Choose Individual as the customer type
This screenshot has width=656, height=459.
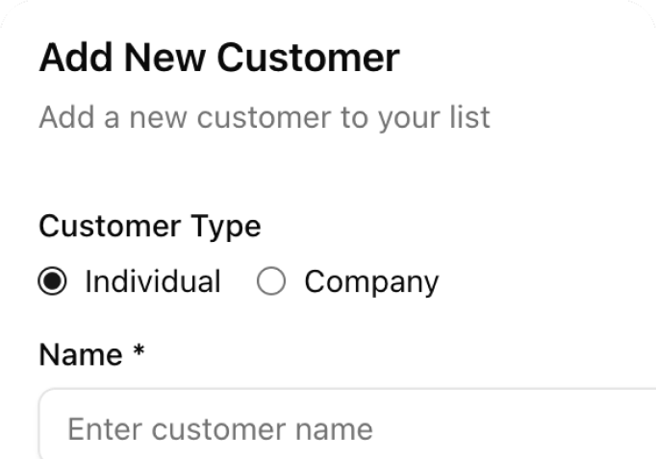(55, 282)
